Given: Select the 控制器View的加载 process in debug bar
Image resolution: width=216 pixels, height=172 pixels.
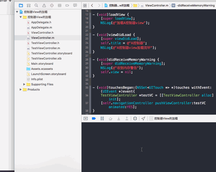Looking at the screenshot, I should [x=164, y=118].
